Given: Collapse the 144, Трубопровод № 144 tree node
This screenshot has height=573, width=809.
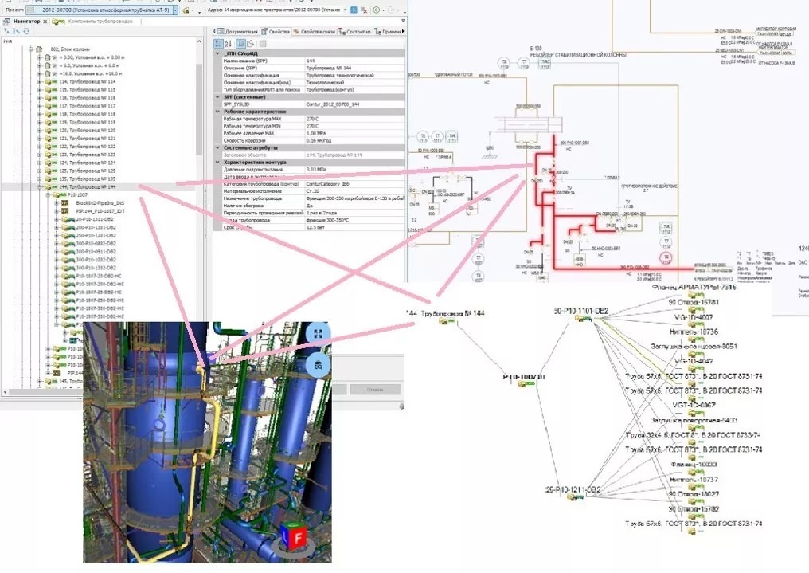Looking at the screenshot, I should [x=39, y=186].
